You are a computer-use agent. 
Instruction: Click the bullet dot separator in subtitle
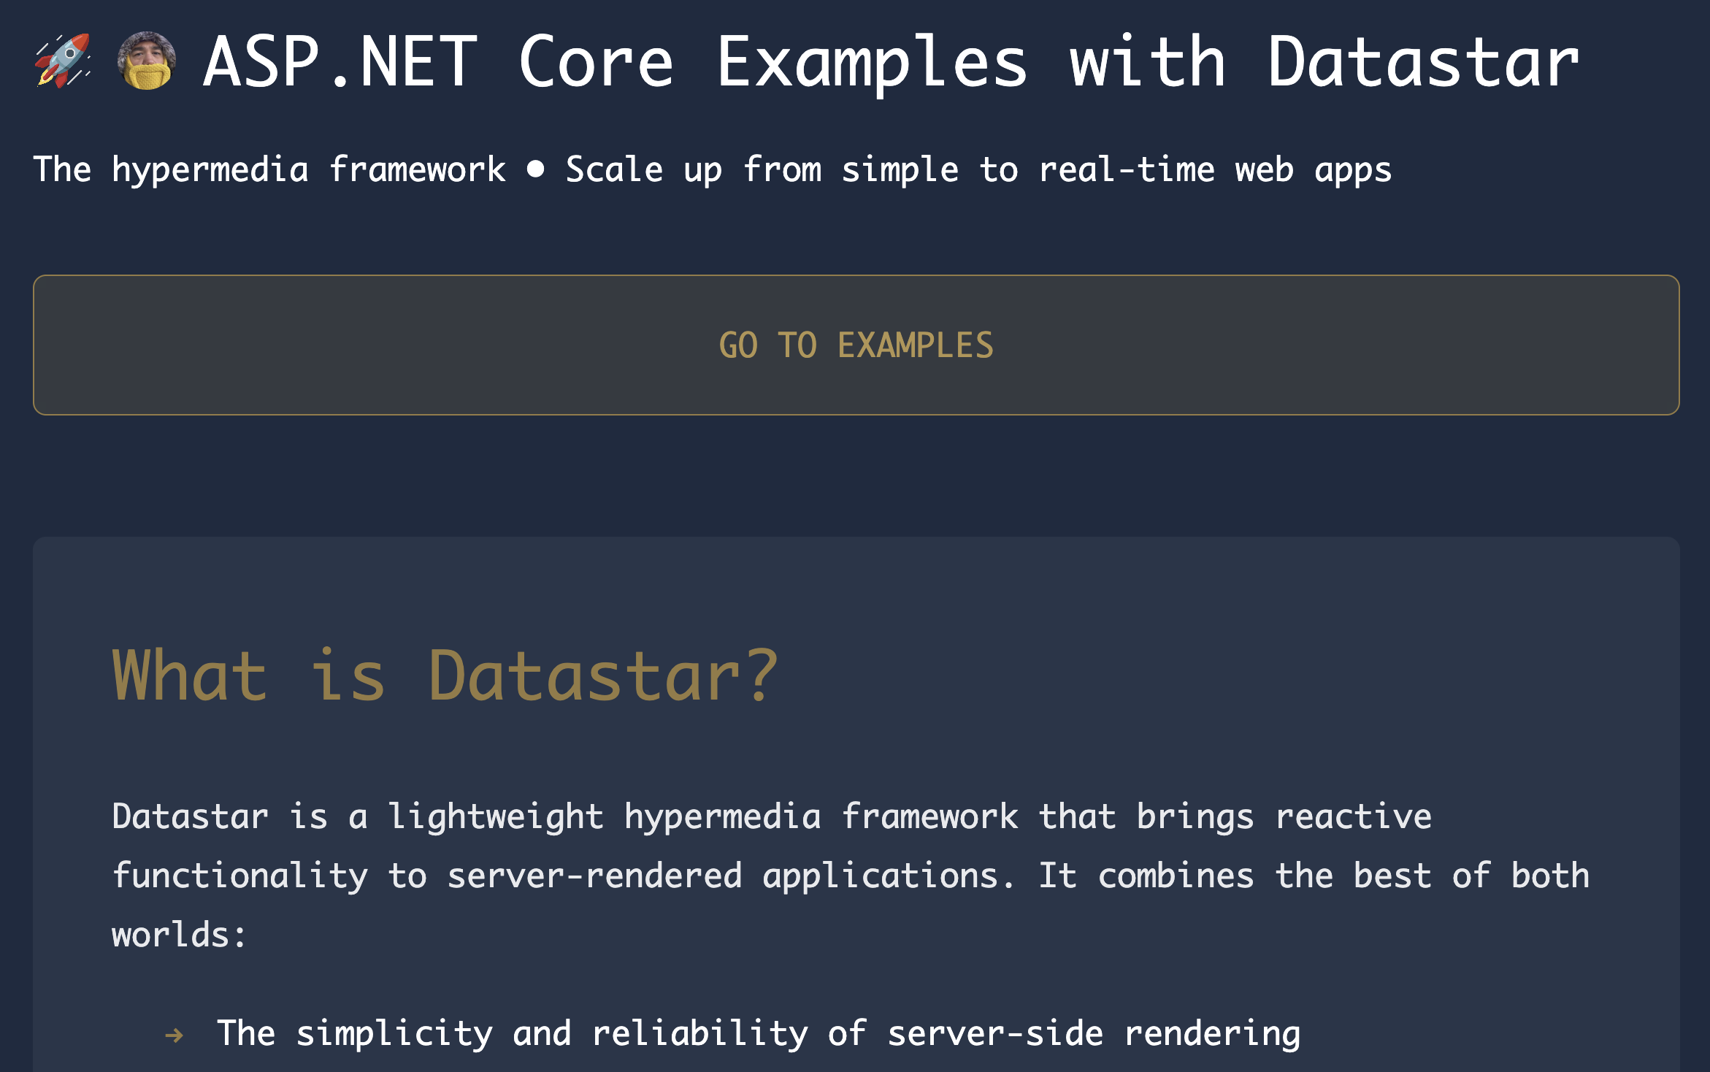tap(535, 169)
